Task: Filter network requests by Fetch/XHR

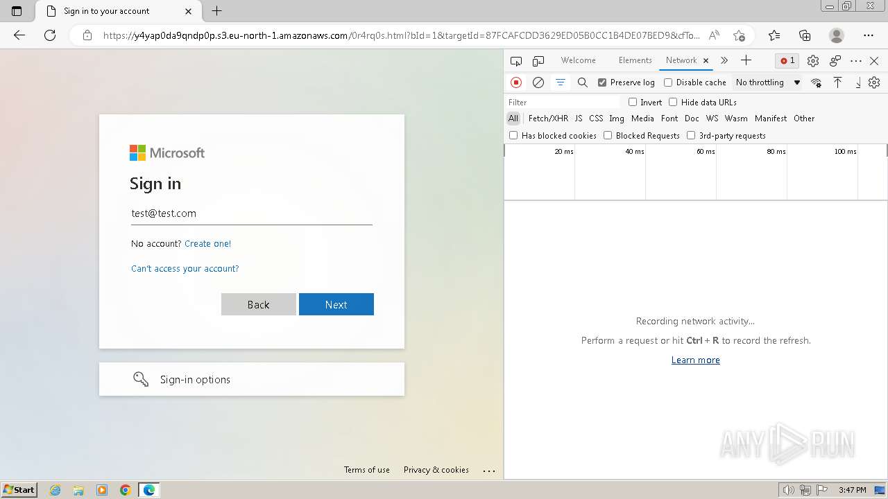Action: tap(548, 119)
